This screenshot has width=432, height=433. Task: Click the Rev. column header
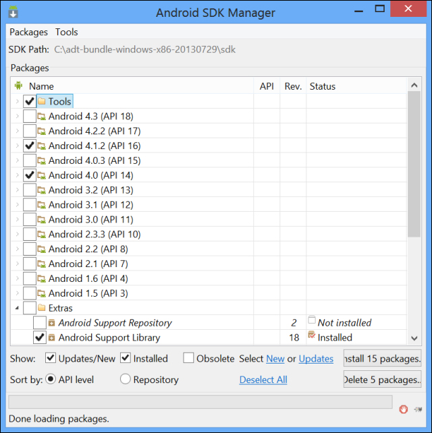pyautogui.click(x=293, y=86)
